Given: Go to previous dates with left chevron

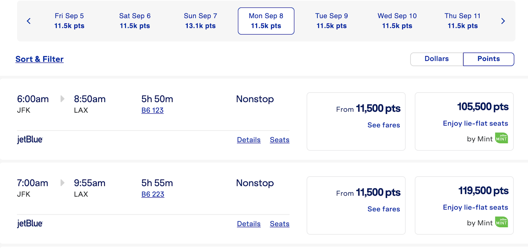Looking at the screenshot, I should 29,21.
